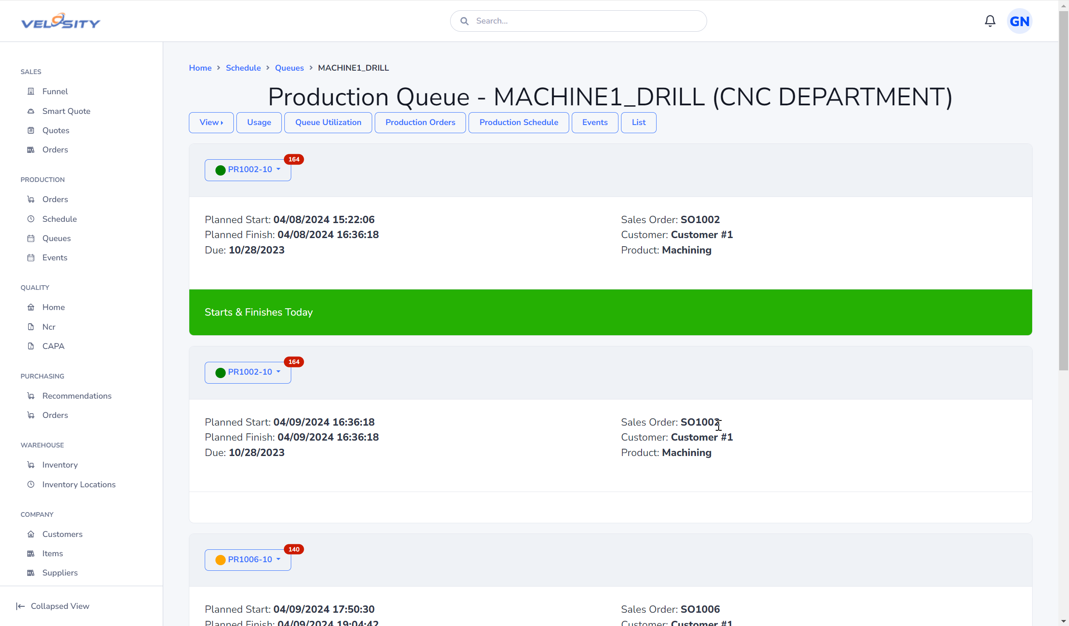
Task: Open Inventory using its cart icon
Action: pos(31,465)
